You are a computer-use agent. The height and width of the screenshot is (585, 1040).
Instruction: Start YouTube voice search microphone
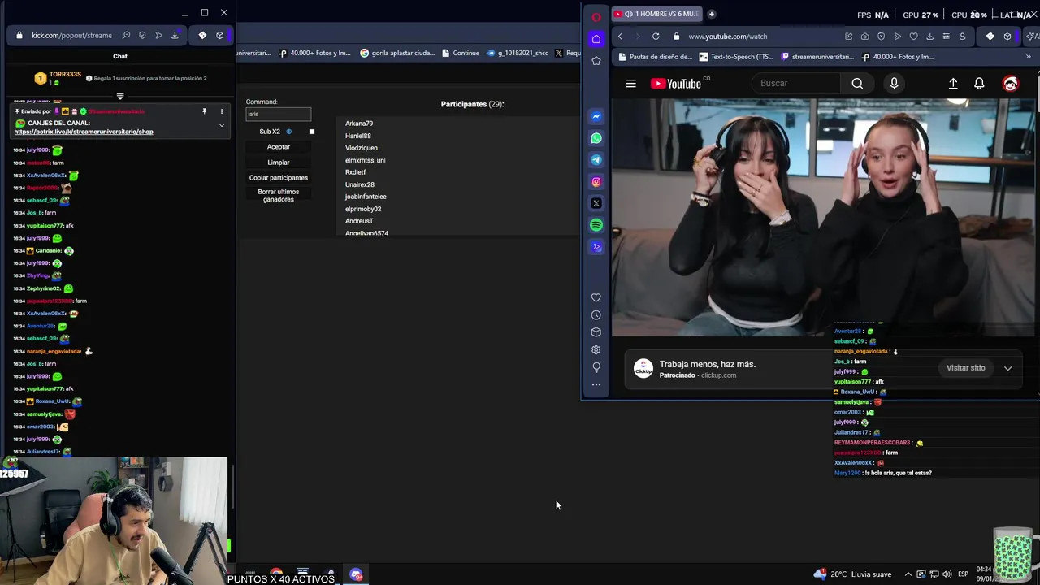[894, 83]
